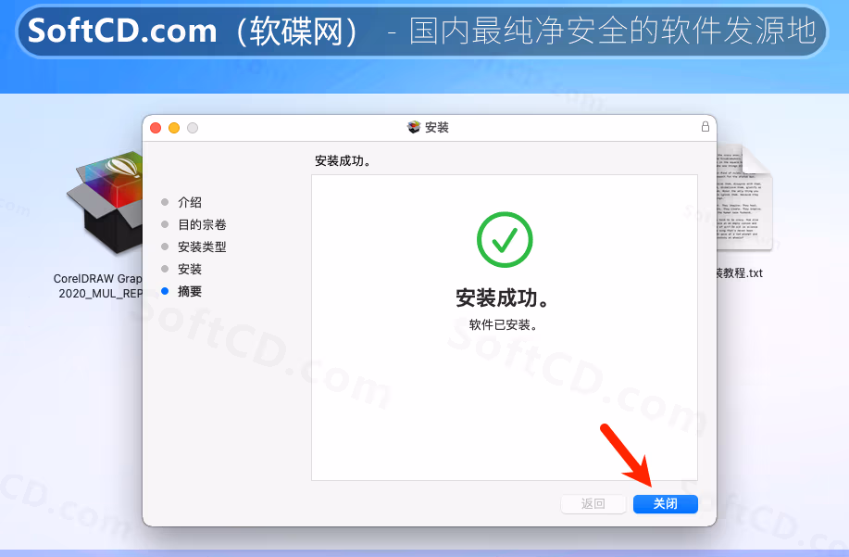The height and width of the screenshot is (557, 849).
Task: Click the red arrow annotation
Action: (626, 455)
